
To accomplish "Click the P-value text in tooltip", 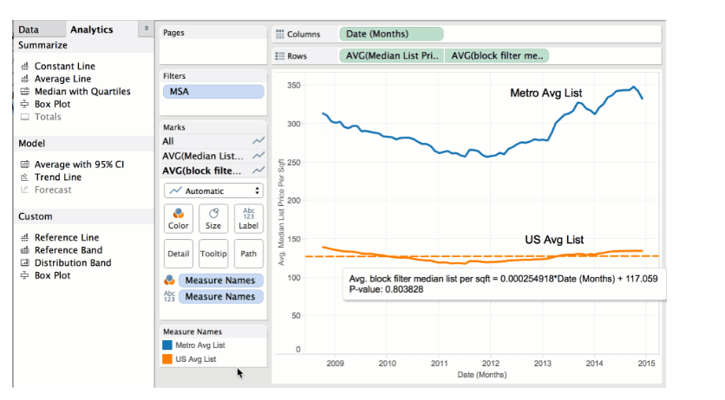I will [386, 290].
